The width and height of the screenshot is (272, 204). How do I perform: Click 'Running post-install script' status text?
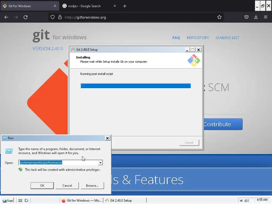pos(96,74)
